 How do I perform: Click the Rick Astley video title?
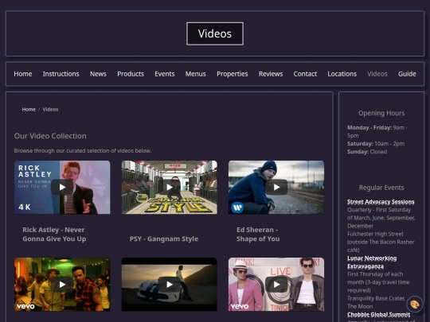54,234
